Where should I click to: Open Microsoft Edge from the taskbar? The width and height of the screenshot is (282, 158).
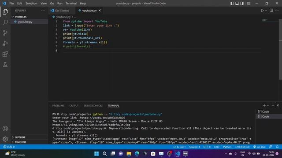(137, 154)
